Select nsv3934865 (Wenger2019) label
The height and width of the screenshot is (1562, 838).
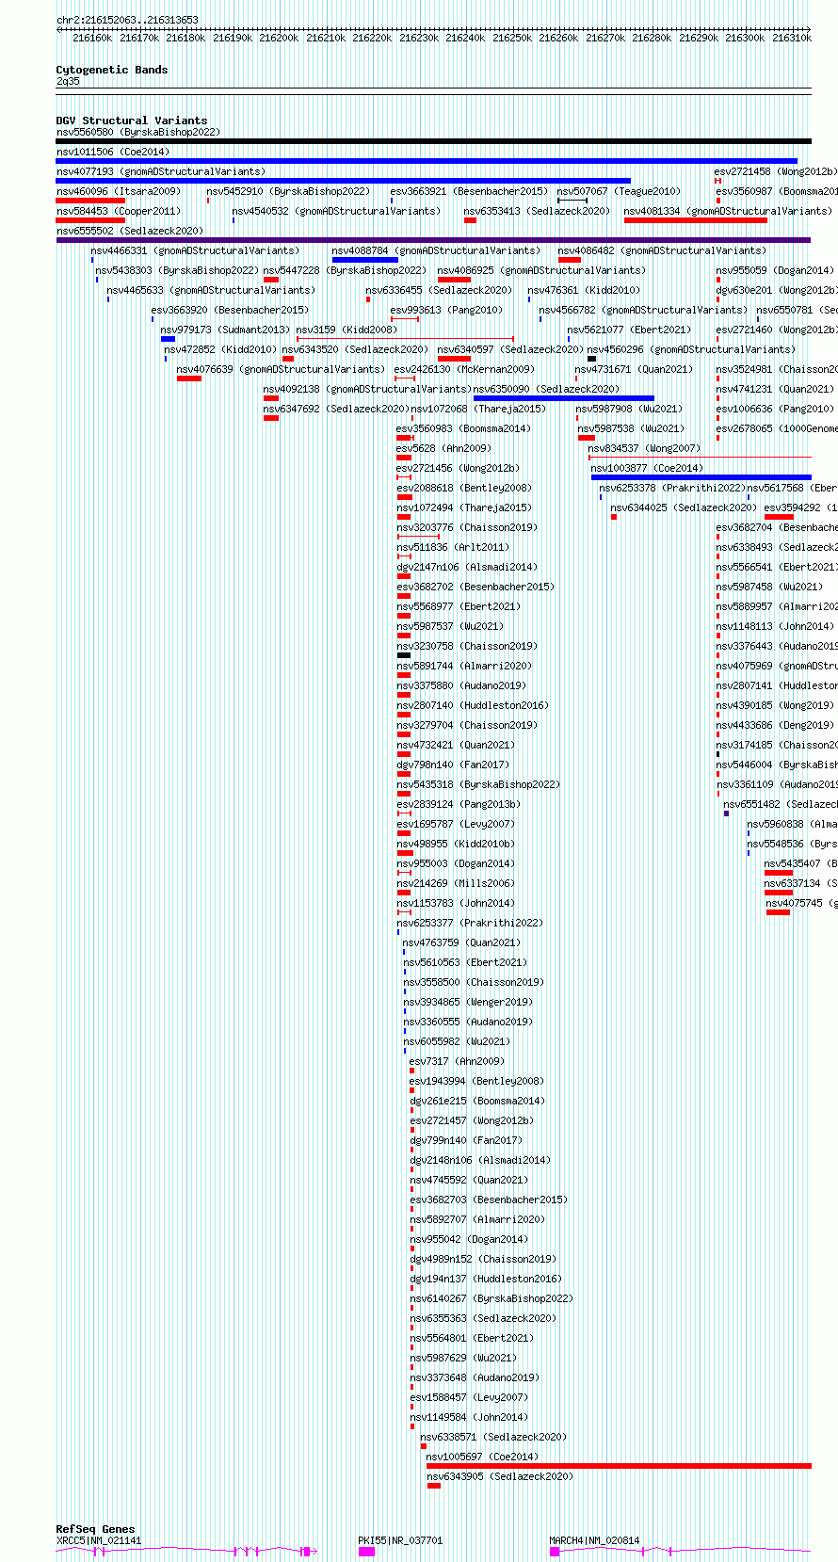[x=468, y=1003]
